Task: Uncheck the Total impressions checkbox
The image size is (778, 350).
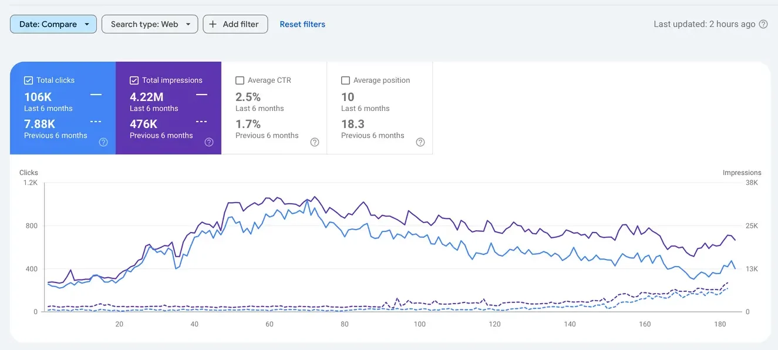Action: tap(134, 80)
